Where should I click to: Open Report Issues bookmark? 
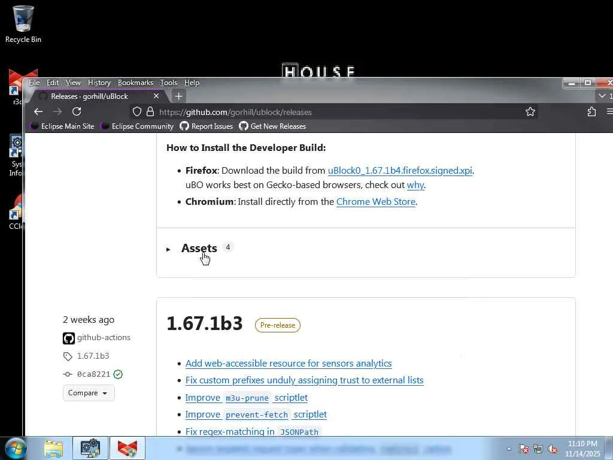pyautogui.click(x=207, y=126)
